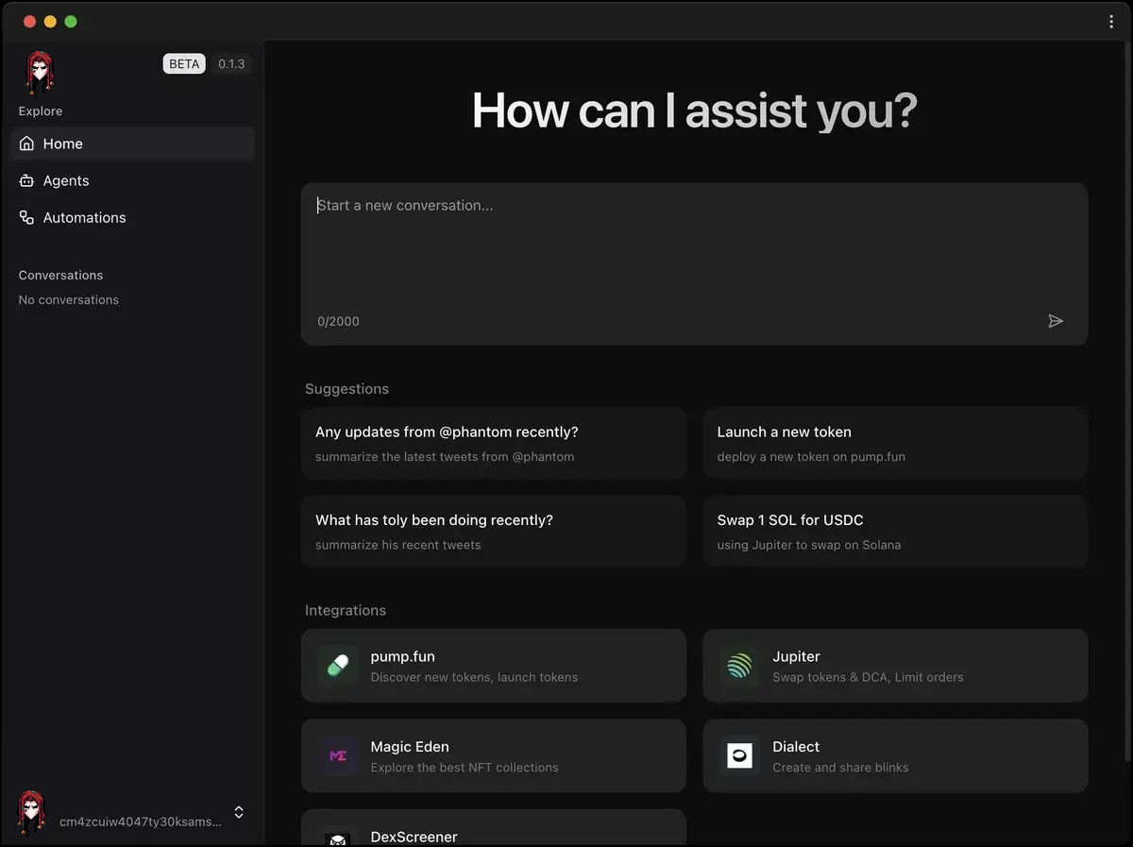The image size is (1133, 847).
Task: Click the 'Launch a new token' suggestion
Action: [x=894, y=443]
